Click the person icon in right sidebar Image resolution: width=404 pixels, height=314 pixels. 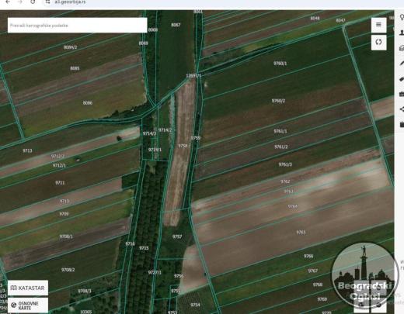[x=402, y=33]
